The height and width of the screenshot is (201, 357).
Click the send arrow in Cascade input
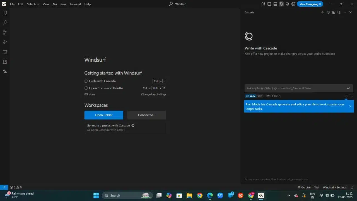[x=348, y=88]
